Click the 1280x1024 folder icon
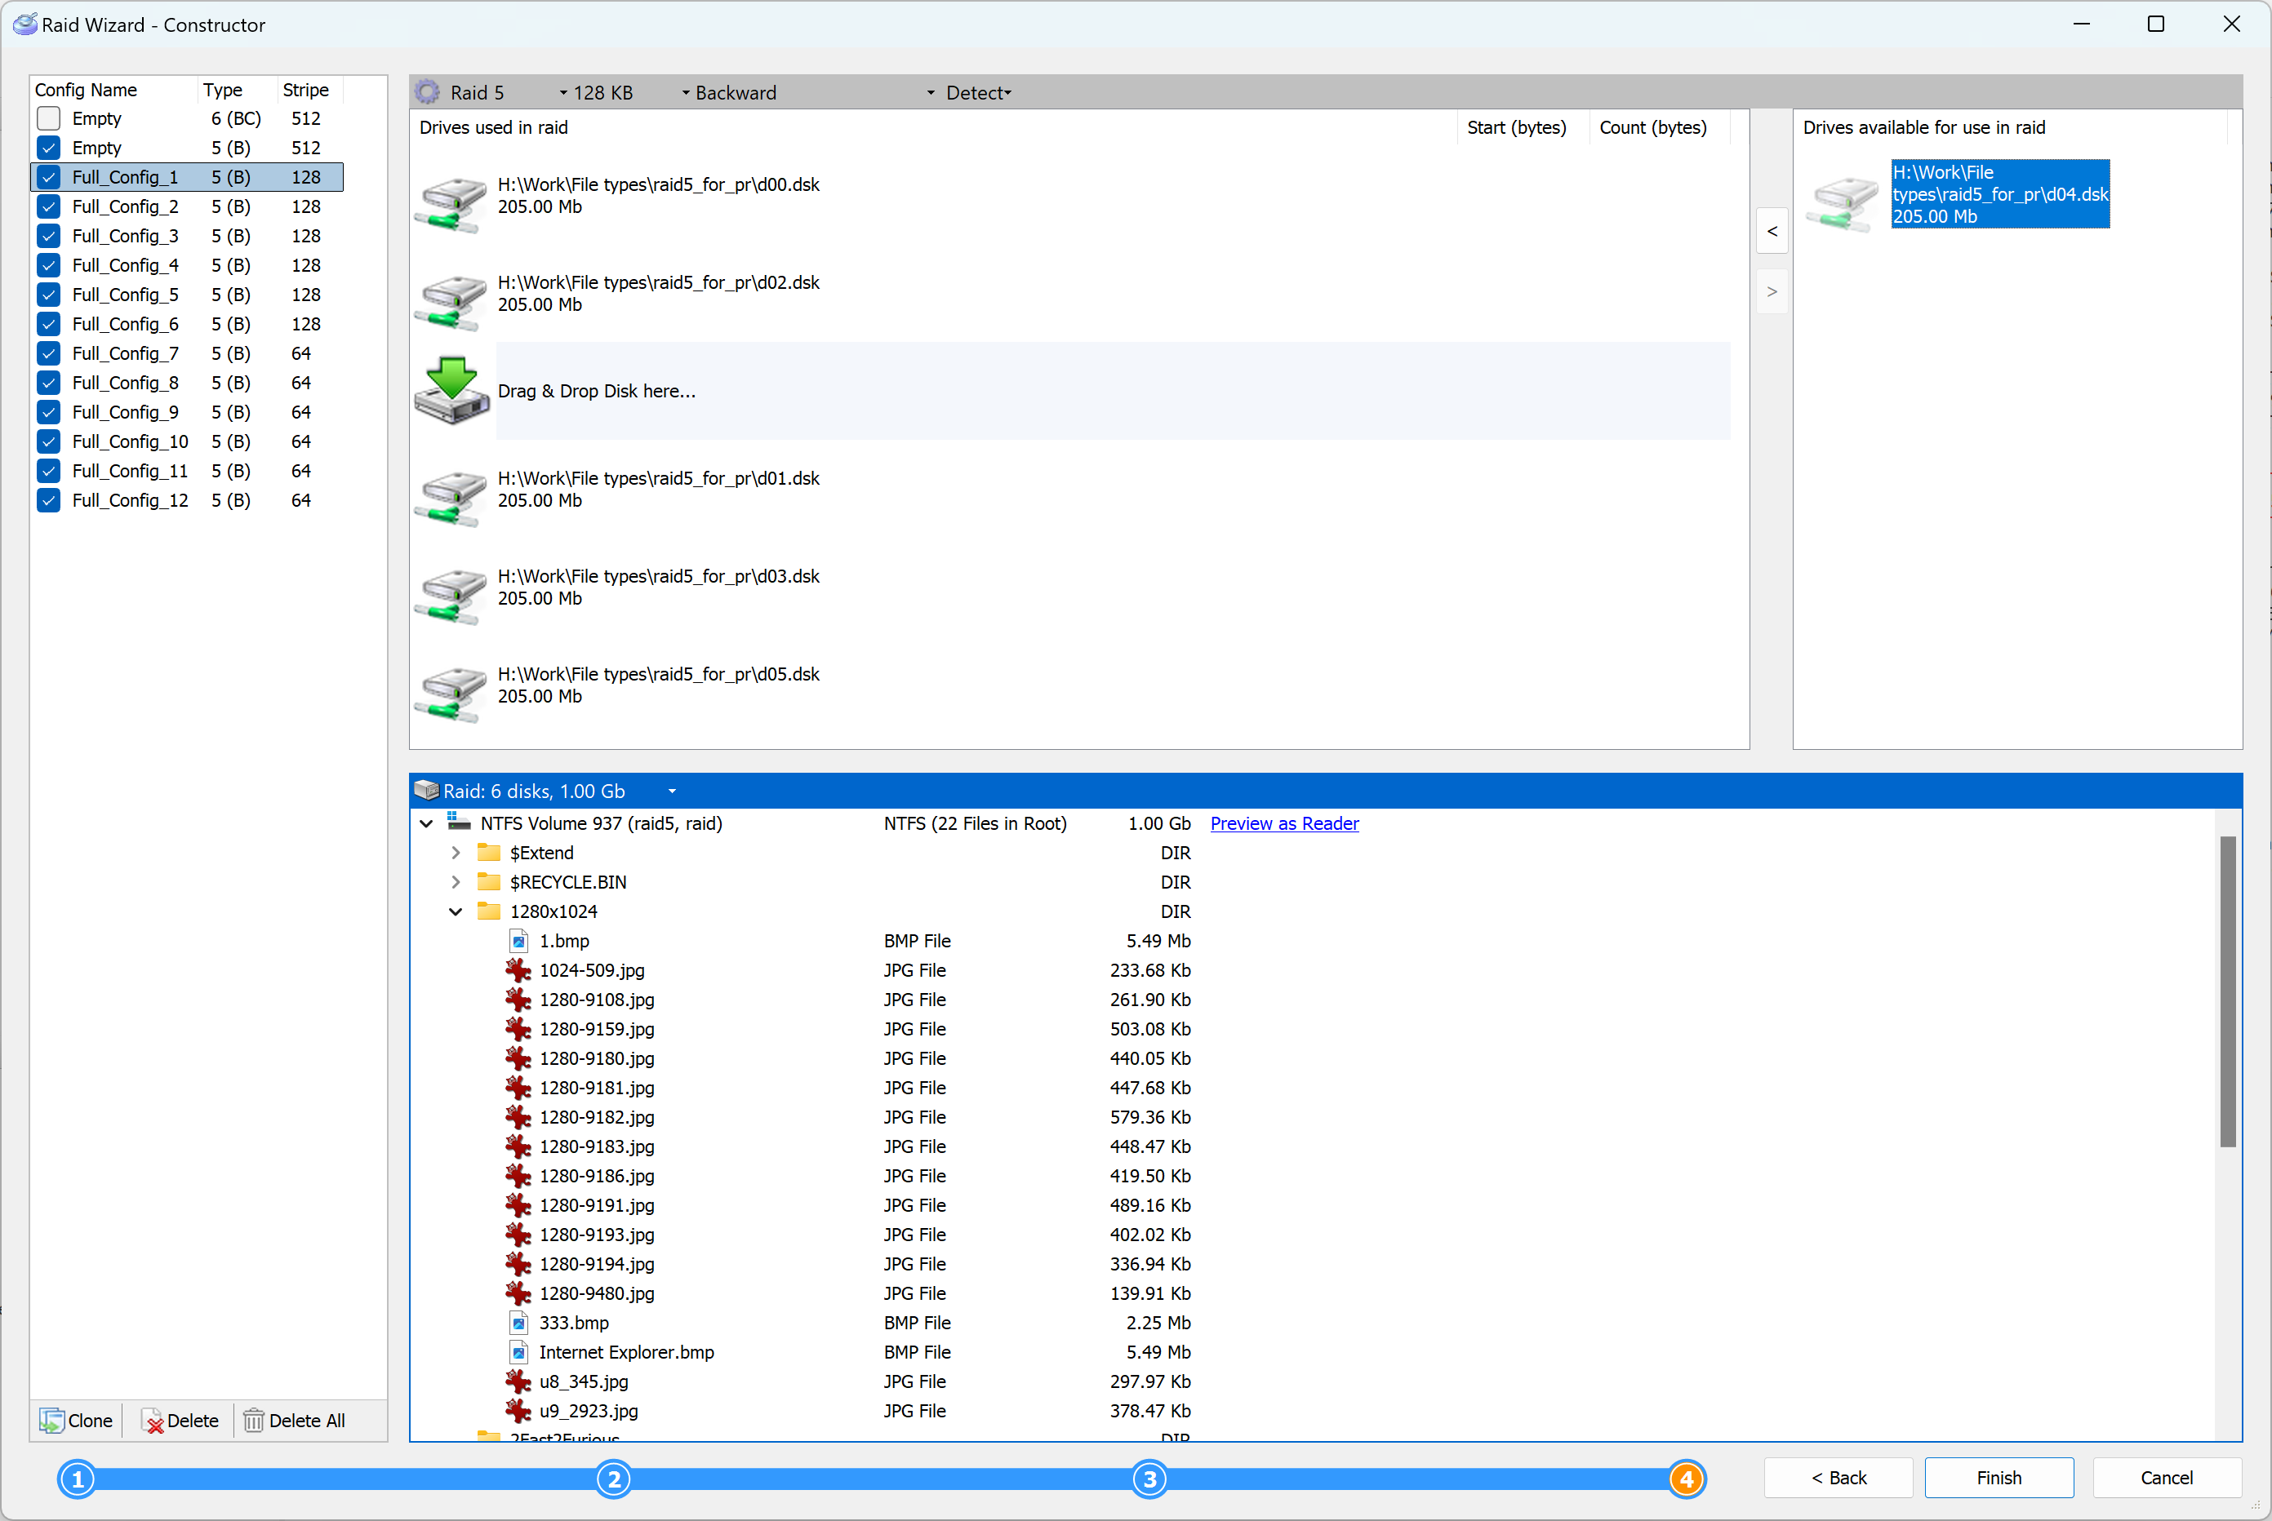The width and height of the screenshot is (2272, 1521). [x=487, y=911]
